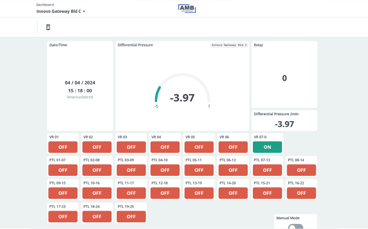Open the Innovo Gateway Bld C dashboard dropdown
Screen dimensions: 368x229
point(61,11)
